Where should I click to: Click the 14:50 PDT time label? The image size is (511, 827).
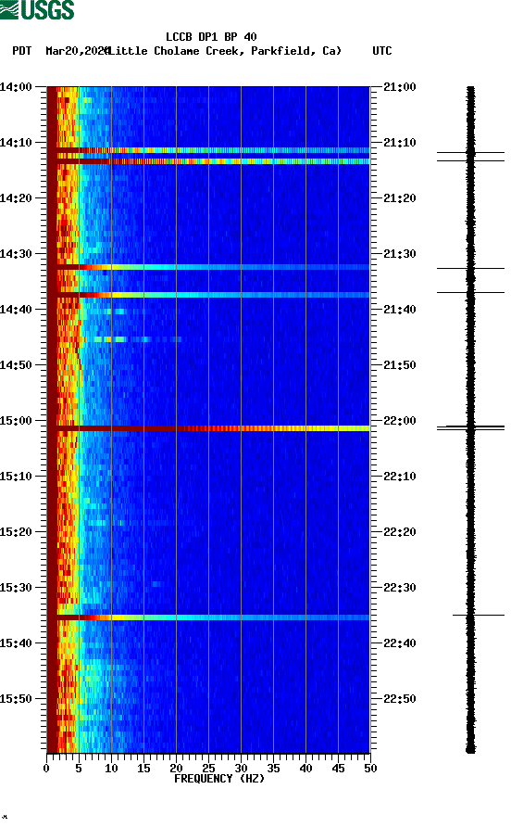coord(16,365)
